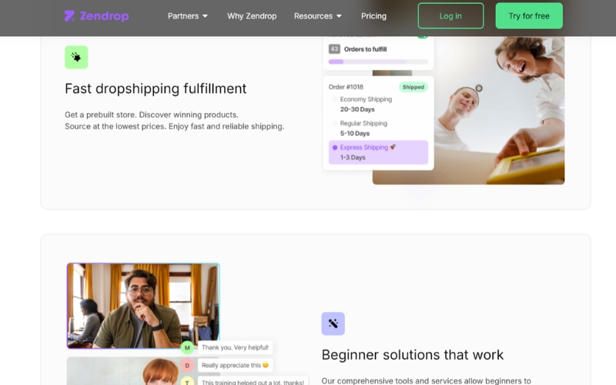
Task: Expand the Resources dropdown menu
Action: [318, 16]
